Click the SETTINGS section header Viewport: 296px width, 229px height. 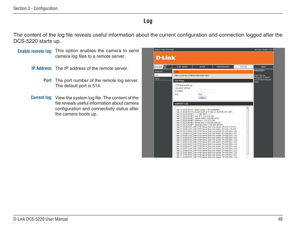click(213, 81)
